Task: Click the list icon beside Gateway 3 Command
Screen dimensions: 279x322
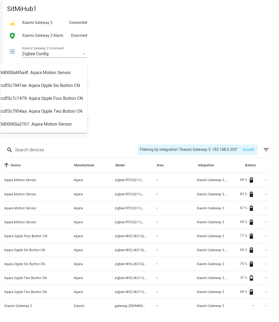Action: pyautogui.click(x=12, y=52)
